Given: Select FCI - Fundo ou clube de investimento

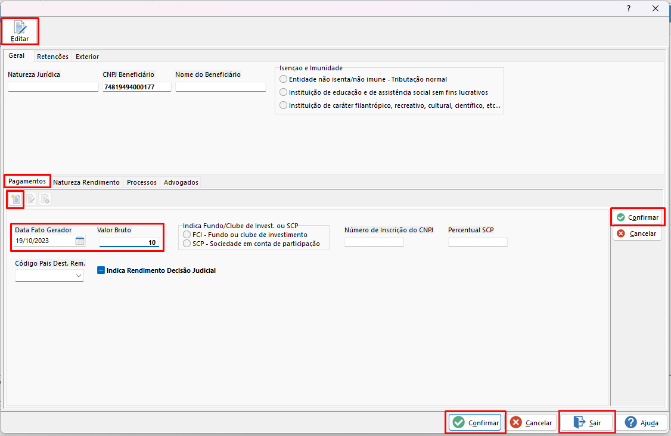Looking at the screenshot, I should pos(187,235).
